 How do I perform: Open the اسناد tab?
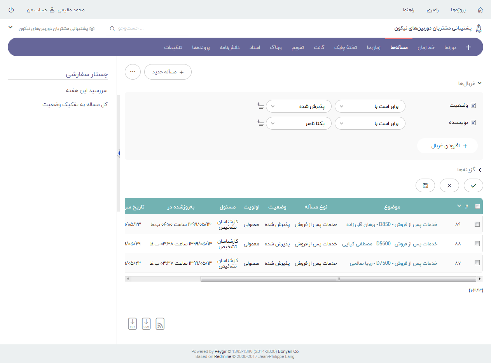(x=255, y=47)
